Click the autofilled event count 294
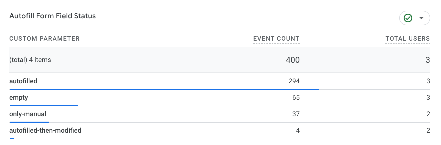 tap(294, 81)
